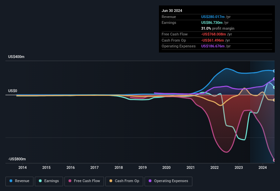Click the -US$768.008m free cash flow value
This screenshot has height=191, width=280.
(213, 34)
